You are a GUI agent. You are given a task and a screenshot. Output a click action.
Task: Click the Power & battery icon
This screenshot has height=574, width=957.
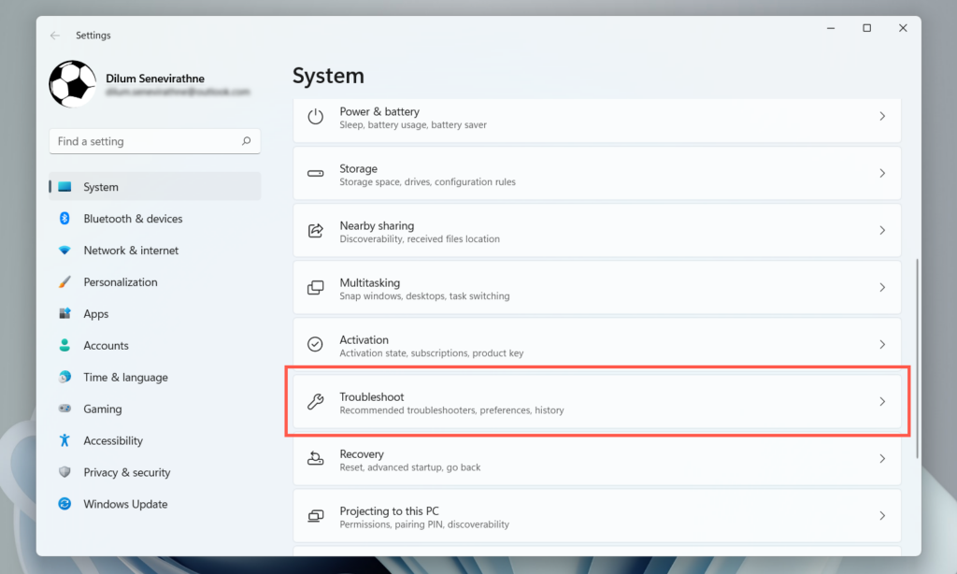(x=316, y=117)
